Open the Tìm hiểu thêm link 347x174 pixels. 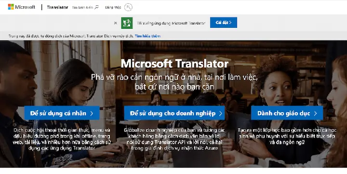click(147, 36)
